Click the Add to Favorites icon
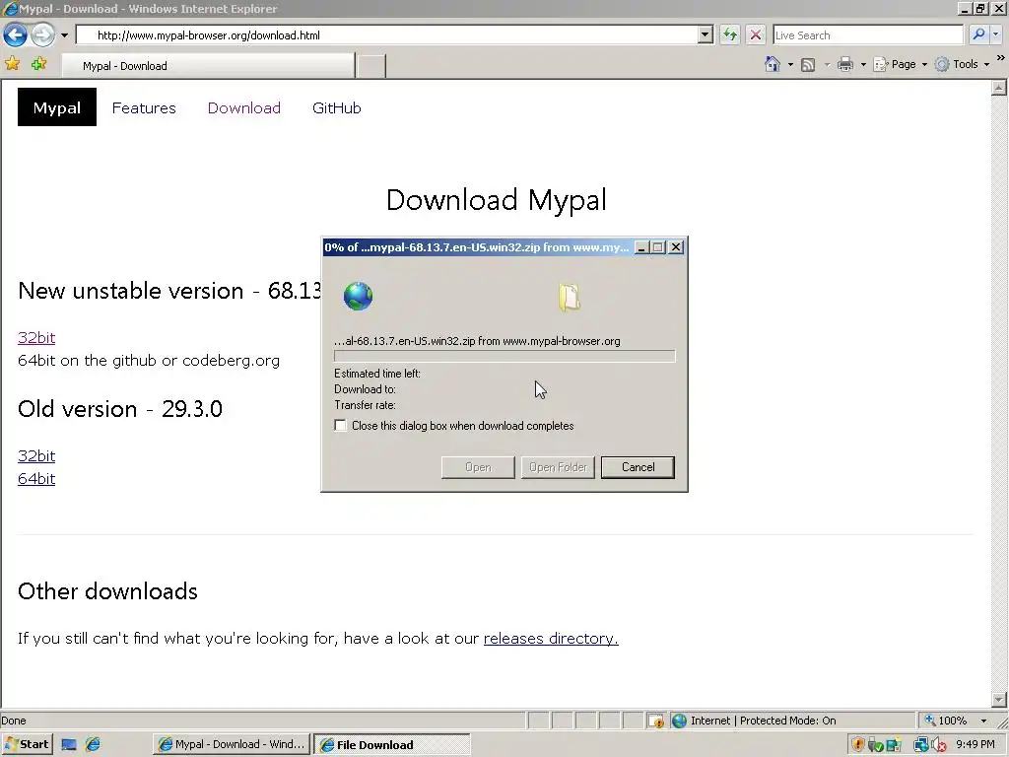This screenshot has height=757, width=1009. coord(38,64)
